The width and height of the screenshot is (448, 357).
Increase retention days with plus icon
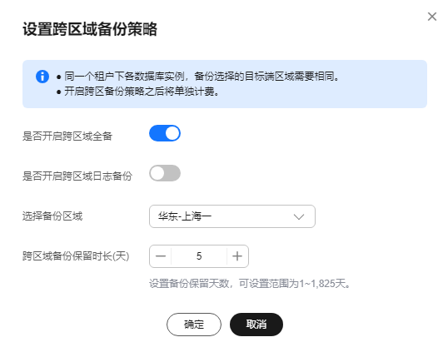pyautogui.click(x=237, y=256)
